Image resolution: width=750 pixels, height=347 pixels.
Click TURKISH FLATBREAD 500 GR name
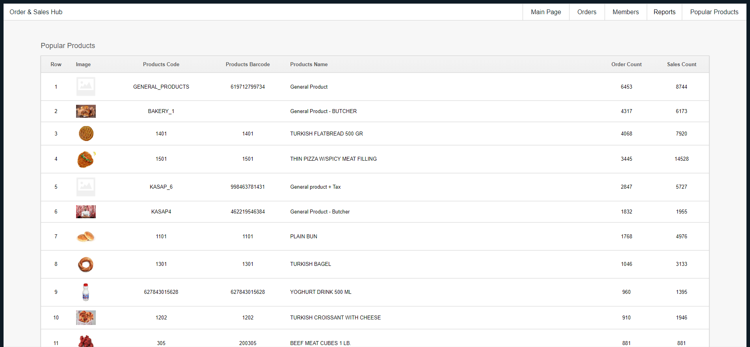tap(327, 134)
